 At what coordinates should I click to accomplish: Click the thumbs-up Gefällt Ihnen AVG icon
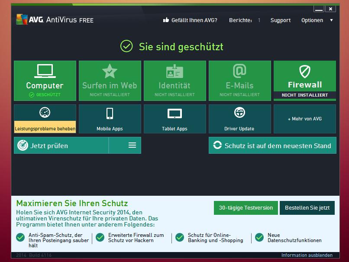166,20
